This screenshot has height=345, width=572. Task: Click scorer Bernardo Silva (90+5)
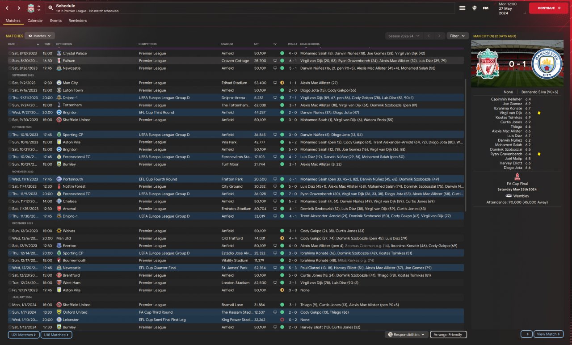tap(540, 92)
